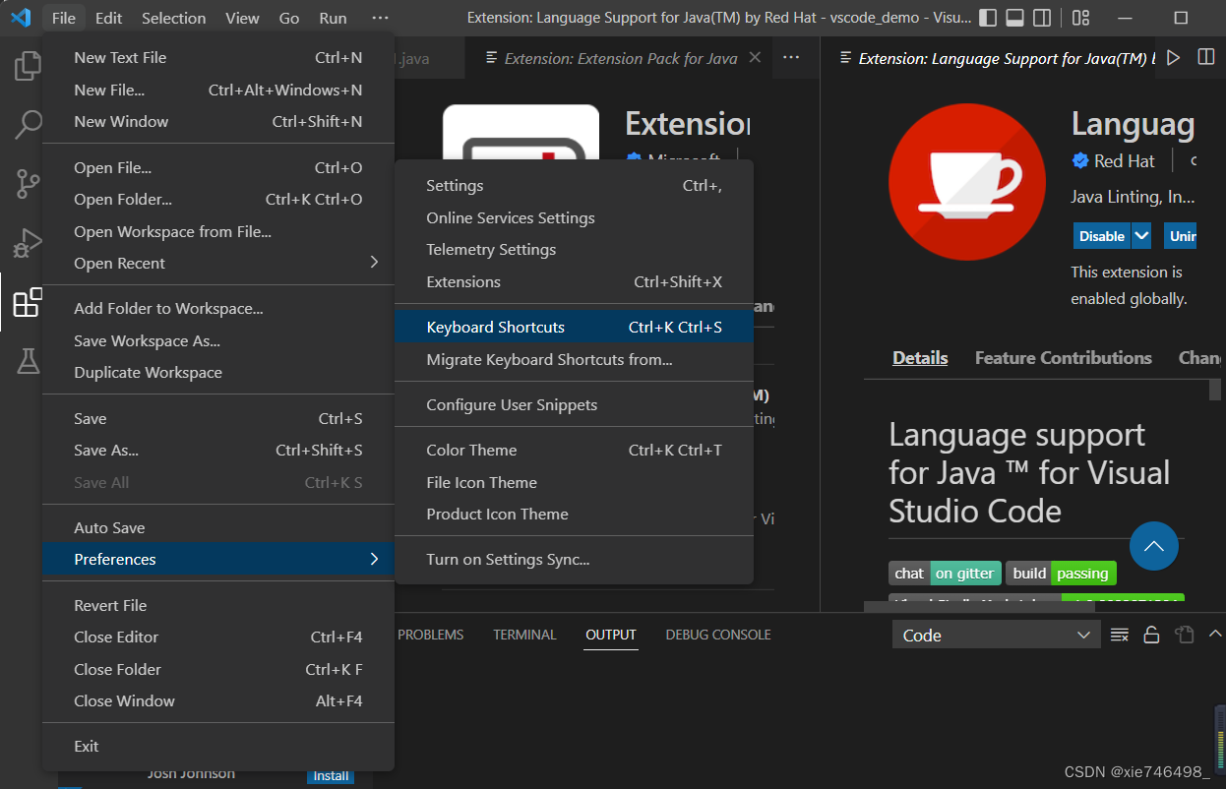The height and width of the screenshot is (789, 1226).
Task: Open the menu bar overflow ellipsis
Action: (x=380, y=18)
